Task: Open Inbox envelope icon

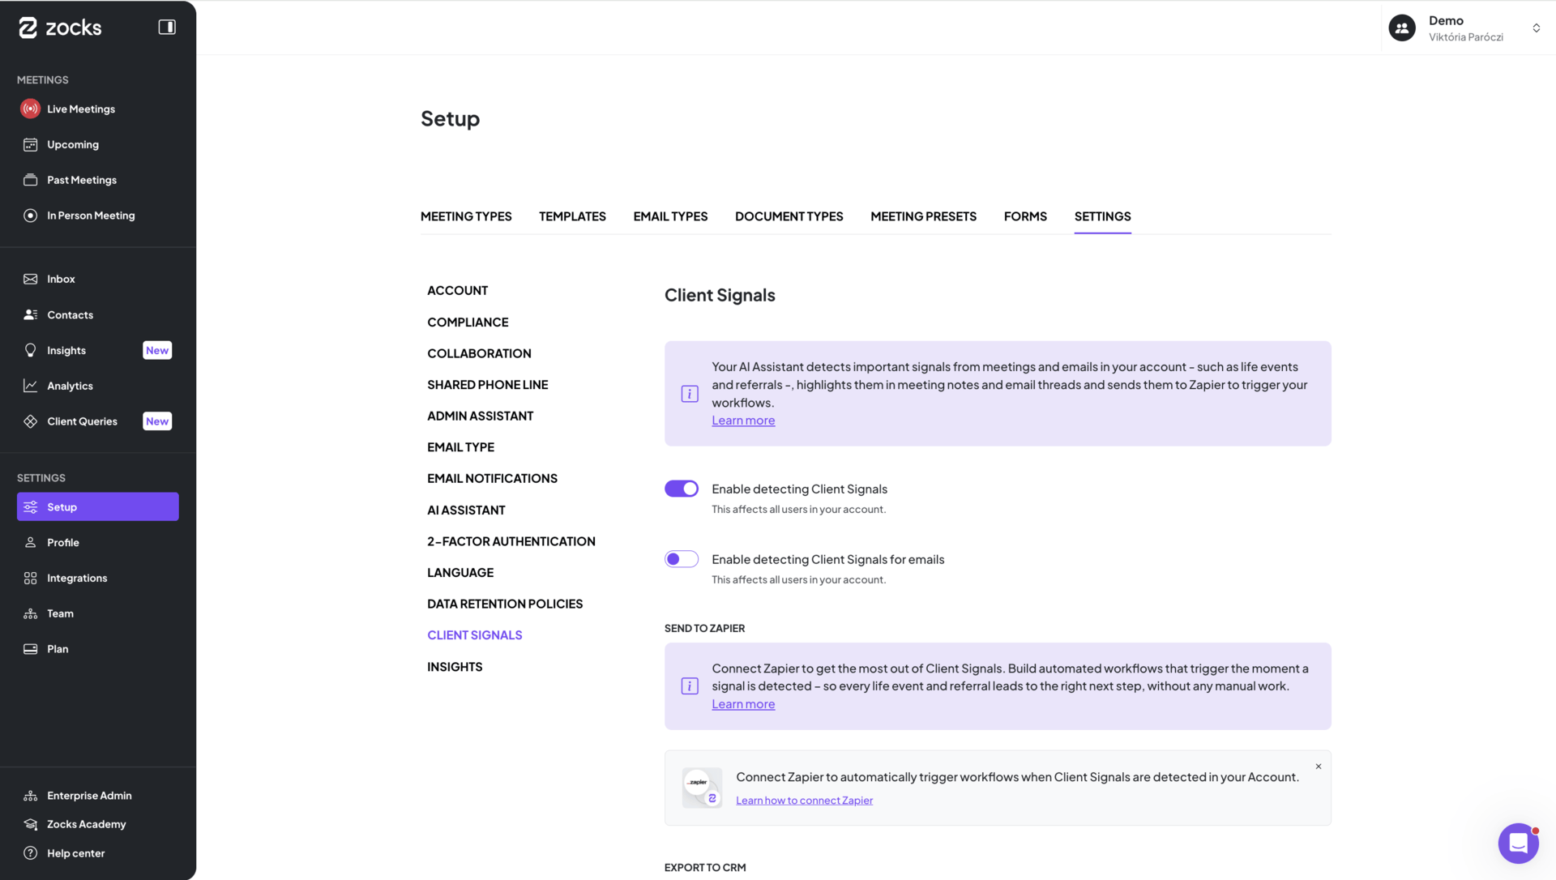Action: [30, 279]
